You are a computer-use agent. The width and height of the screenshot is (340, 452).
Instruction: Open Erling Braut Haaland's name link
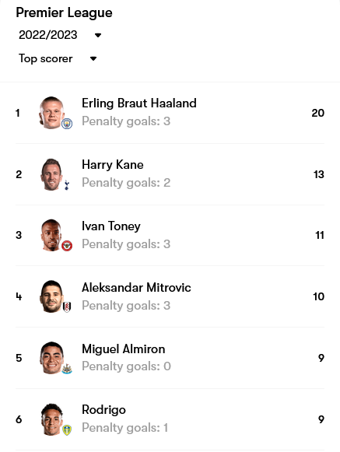[x=139, y=103]
